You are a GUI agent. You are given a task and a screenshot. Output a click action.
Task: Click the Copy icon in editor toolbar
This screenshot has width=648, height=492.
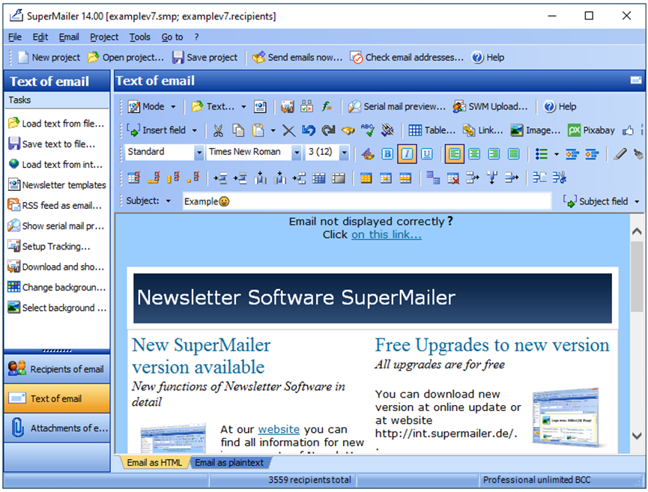[x=238, y=130]
